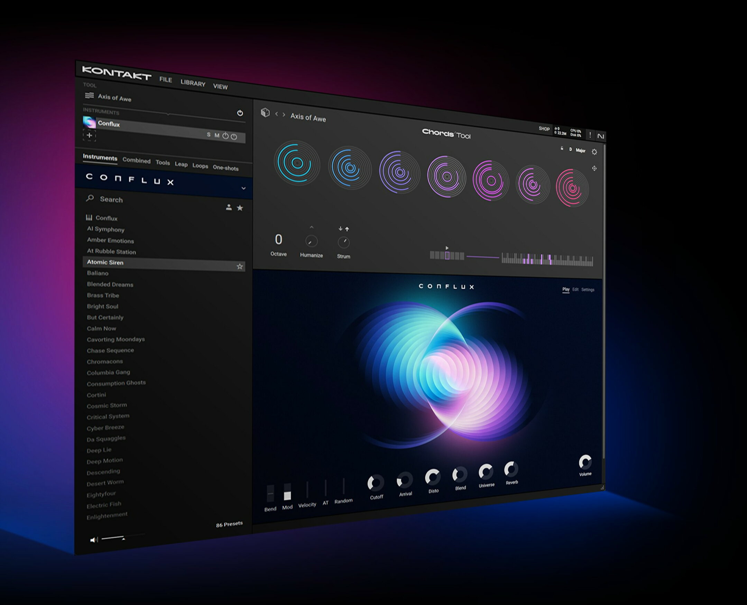Viewport: 747px width, 605px height.
Task: Click the Reverb knob
Action: click(511, 469)
